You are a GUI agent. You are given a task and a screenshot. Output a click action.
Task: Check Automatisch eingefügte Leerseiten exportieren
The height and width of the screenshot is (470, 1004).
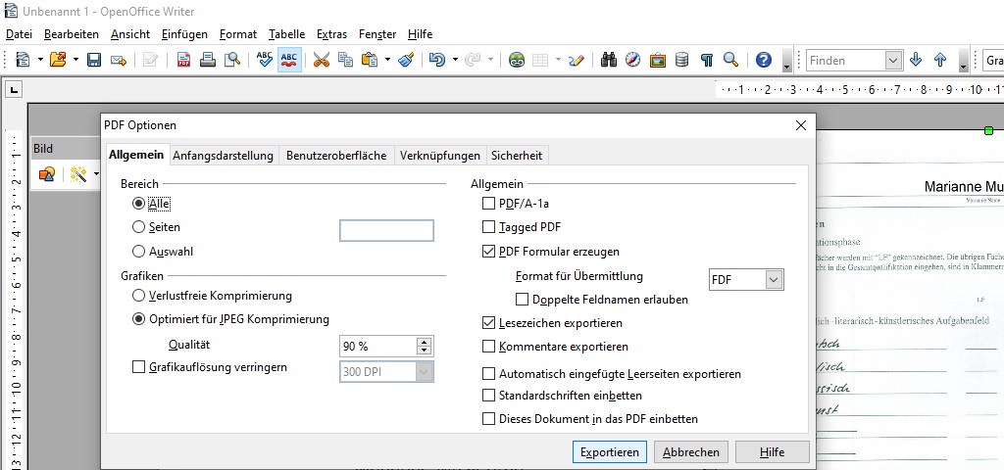click(x=488, y=373)
